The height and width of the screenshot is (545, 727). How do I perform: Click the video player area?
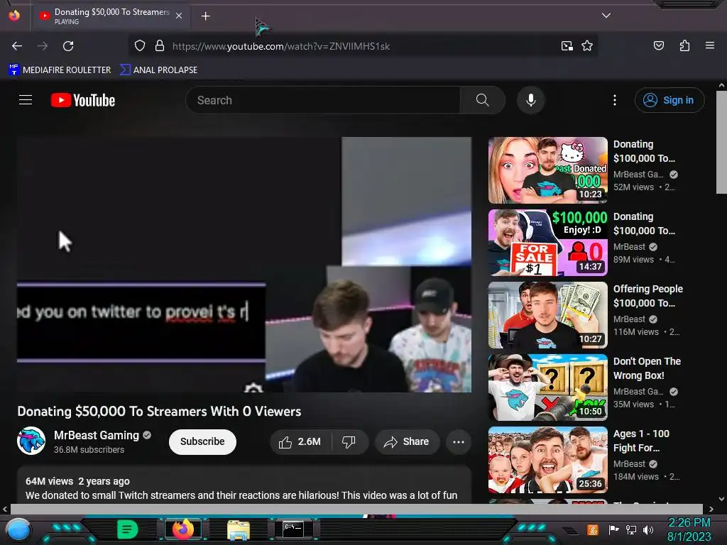[244, 265]
